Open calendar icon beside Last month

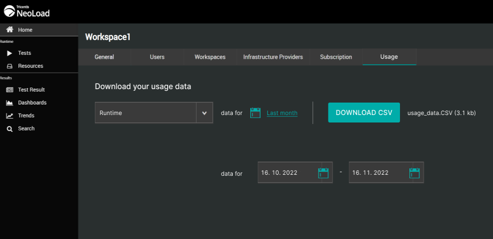tap(255, 113)
